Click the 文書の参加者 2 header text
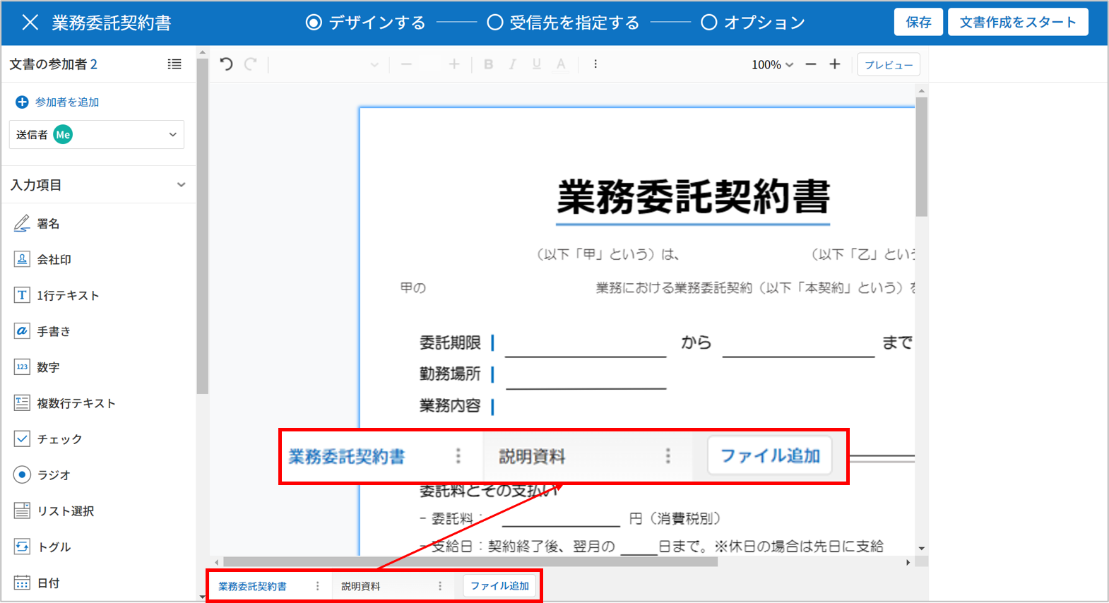The width and height of the screenshot is (1109, 603). point(54,64)
